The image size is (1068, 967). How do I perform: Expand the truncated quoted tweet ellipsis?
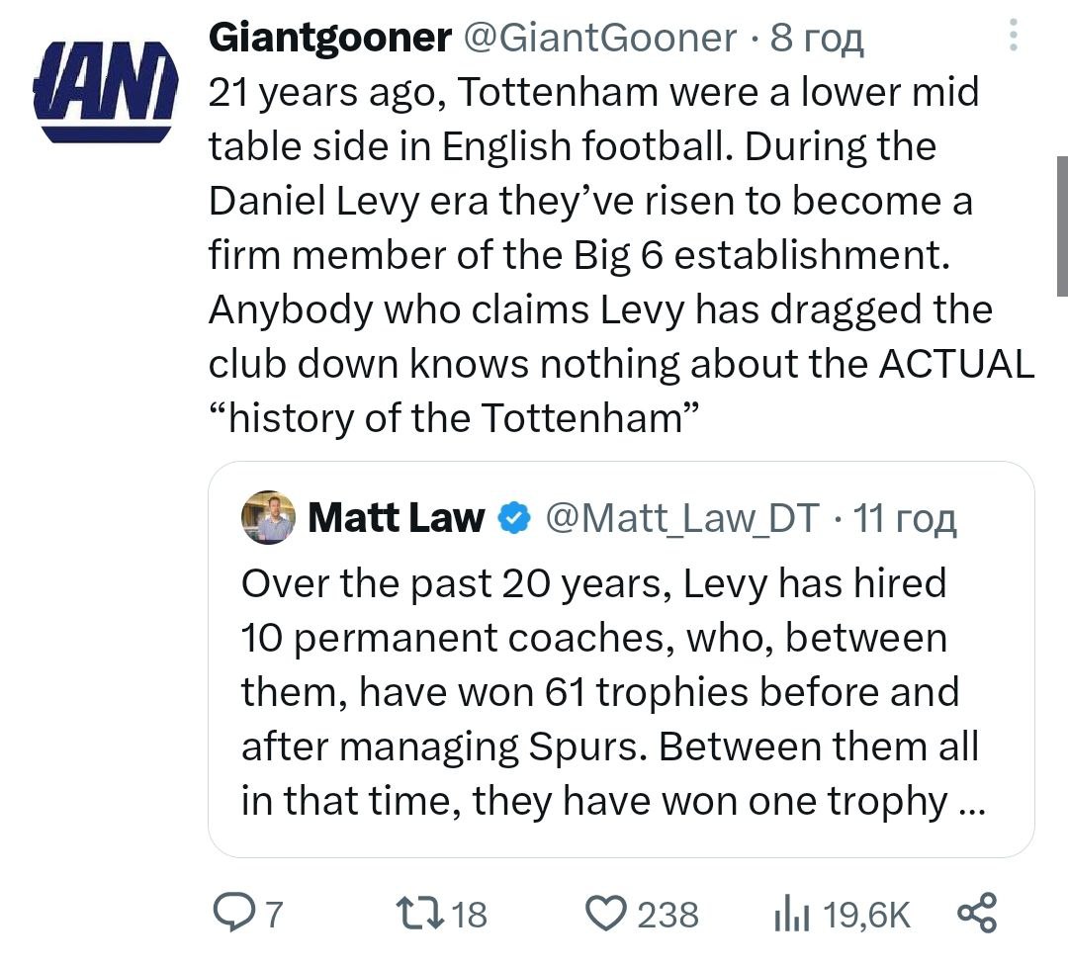(971, 802)
